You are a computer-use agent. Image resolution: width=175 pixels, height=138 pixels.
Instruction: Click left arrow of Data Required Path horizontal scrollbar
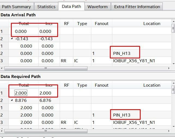[x=2, y=131]
